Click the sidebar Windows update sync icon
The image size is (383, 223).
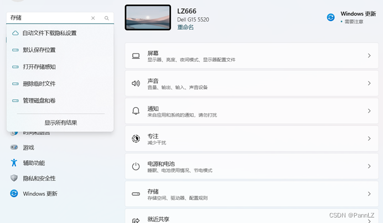[x=14, y=194]
